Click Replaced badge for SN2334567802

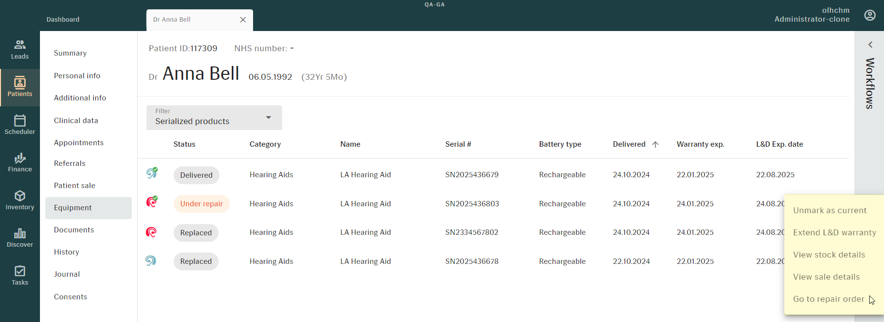click(x=196, y=233)
